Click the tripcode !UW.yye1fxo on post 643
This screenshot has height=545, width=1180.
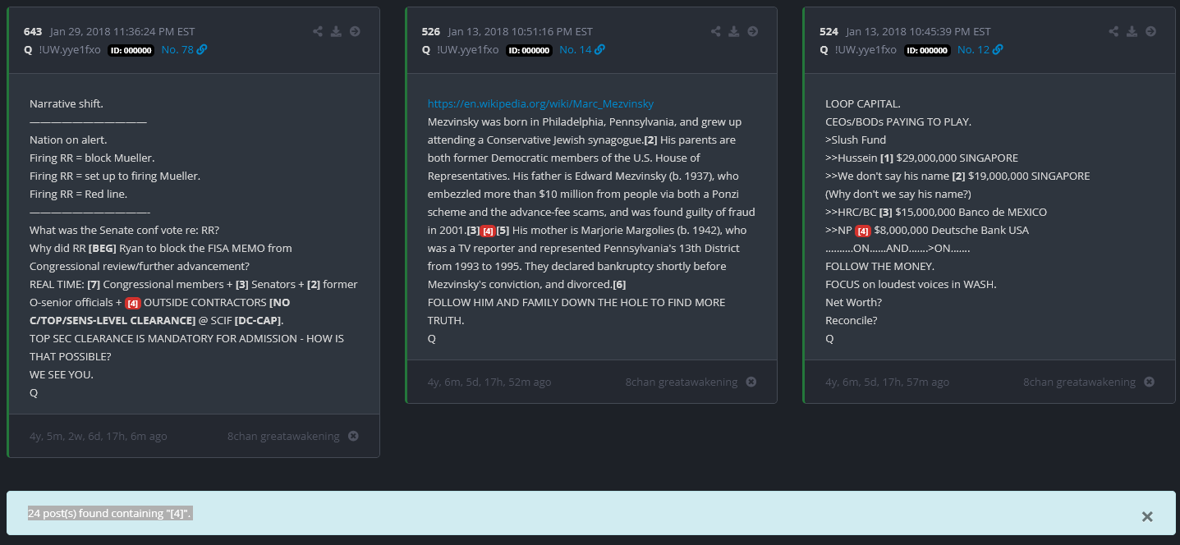pos(70,49)
